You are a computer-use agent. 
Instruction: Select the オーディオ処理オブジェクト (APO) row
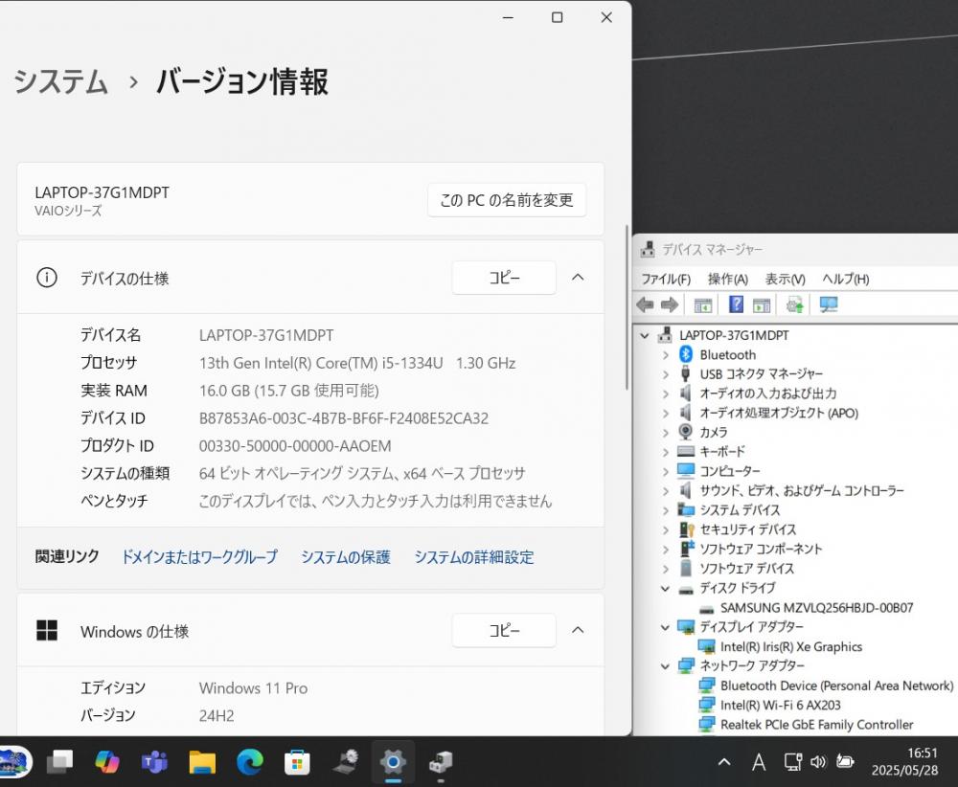click(779, 413)
